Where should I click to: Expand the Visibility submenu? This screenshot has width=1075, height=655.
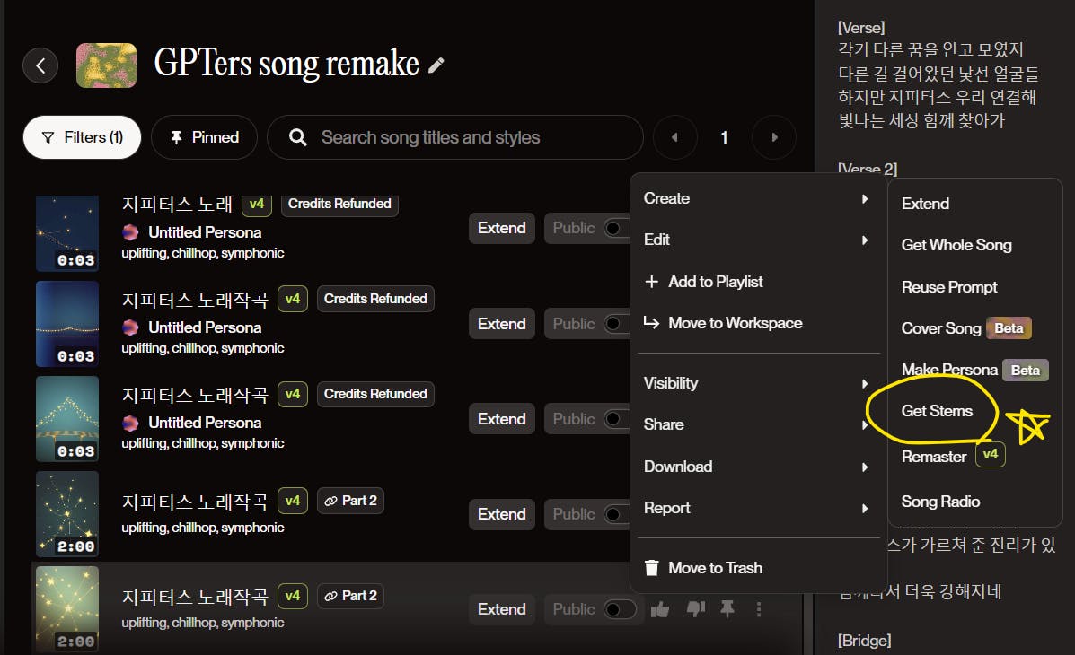(758, 384)
